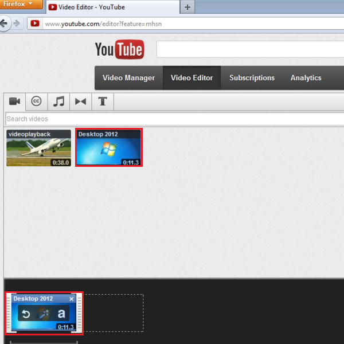Click rotate icon on timeline clip
Image resolution: width=344 pixels, height=344 pixels.
pos(26,314)
